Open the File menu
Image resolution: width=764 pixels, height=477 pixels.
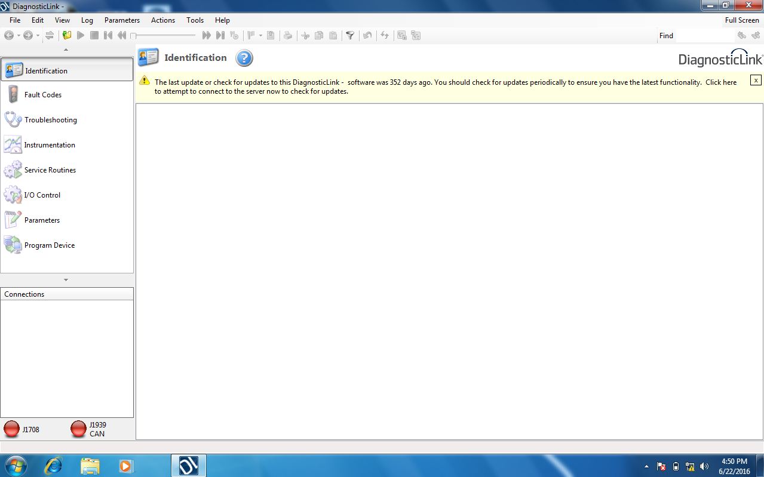click(15, 20)
